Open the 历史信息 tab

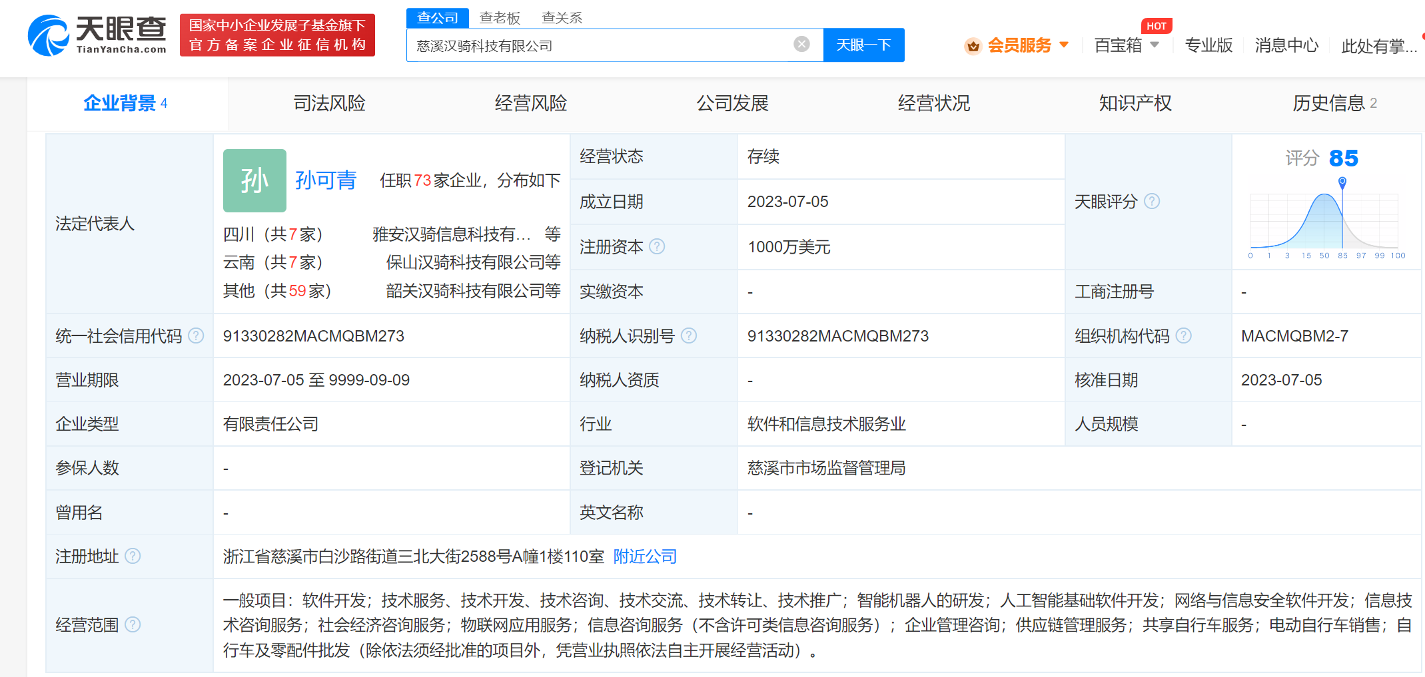pyautogui.click(x=1334, y=103)
